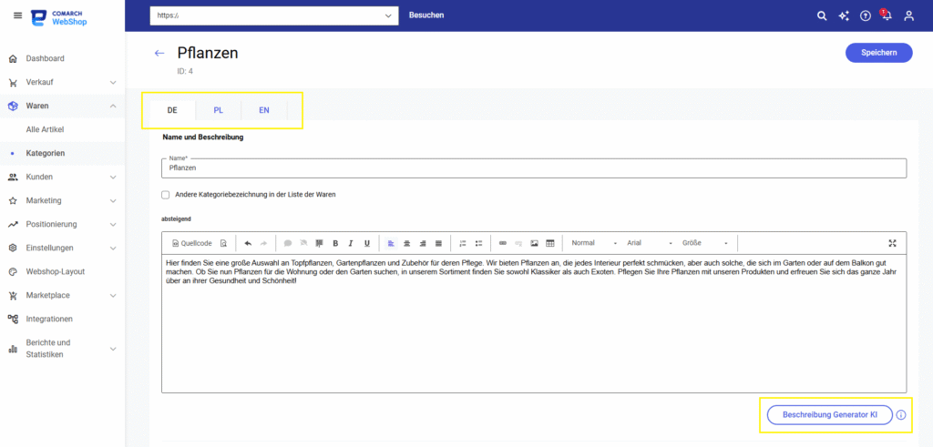Click the Comarch WebShop logo
This screenshot has height=447, width=933.
pyautogui.click(x=59, y=16)
